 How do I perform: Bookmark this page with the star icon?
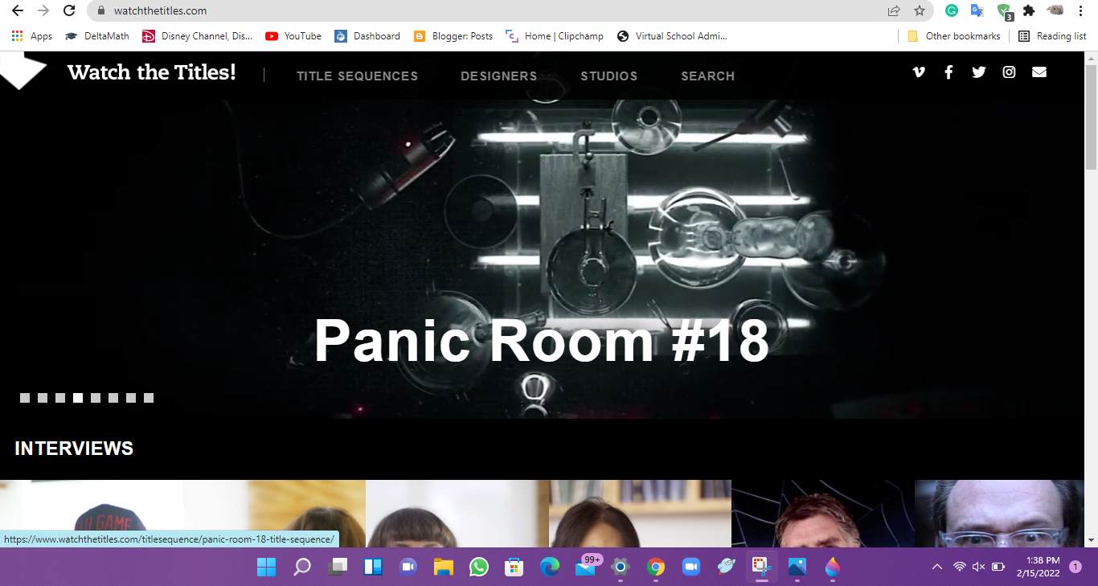click(920, 11)
